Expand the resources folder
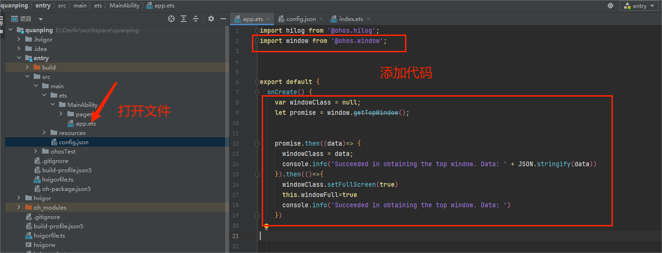Viewport: 662px width, 253px height. pos(44,133)
